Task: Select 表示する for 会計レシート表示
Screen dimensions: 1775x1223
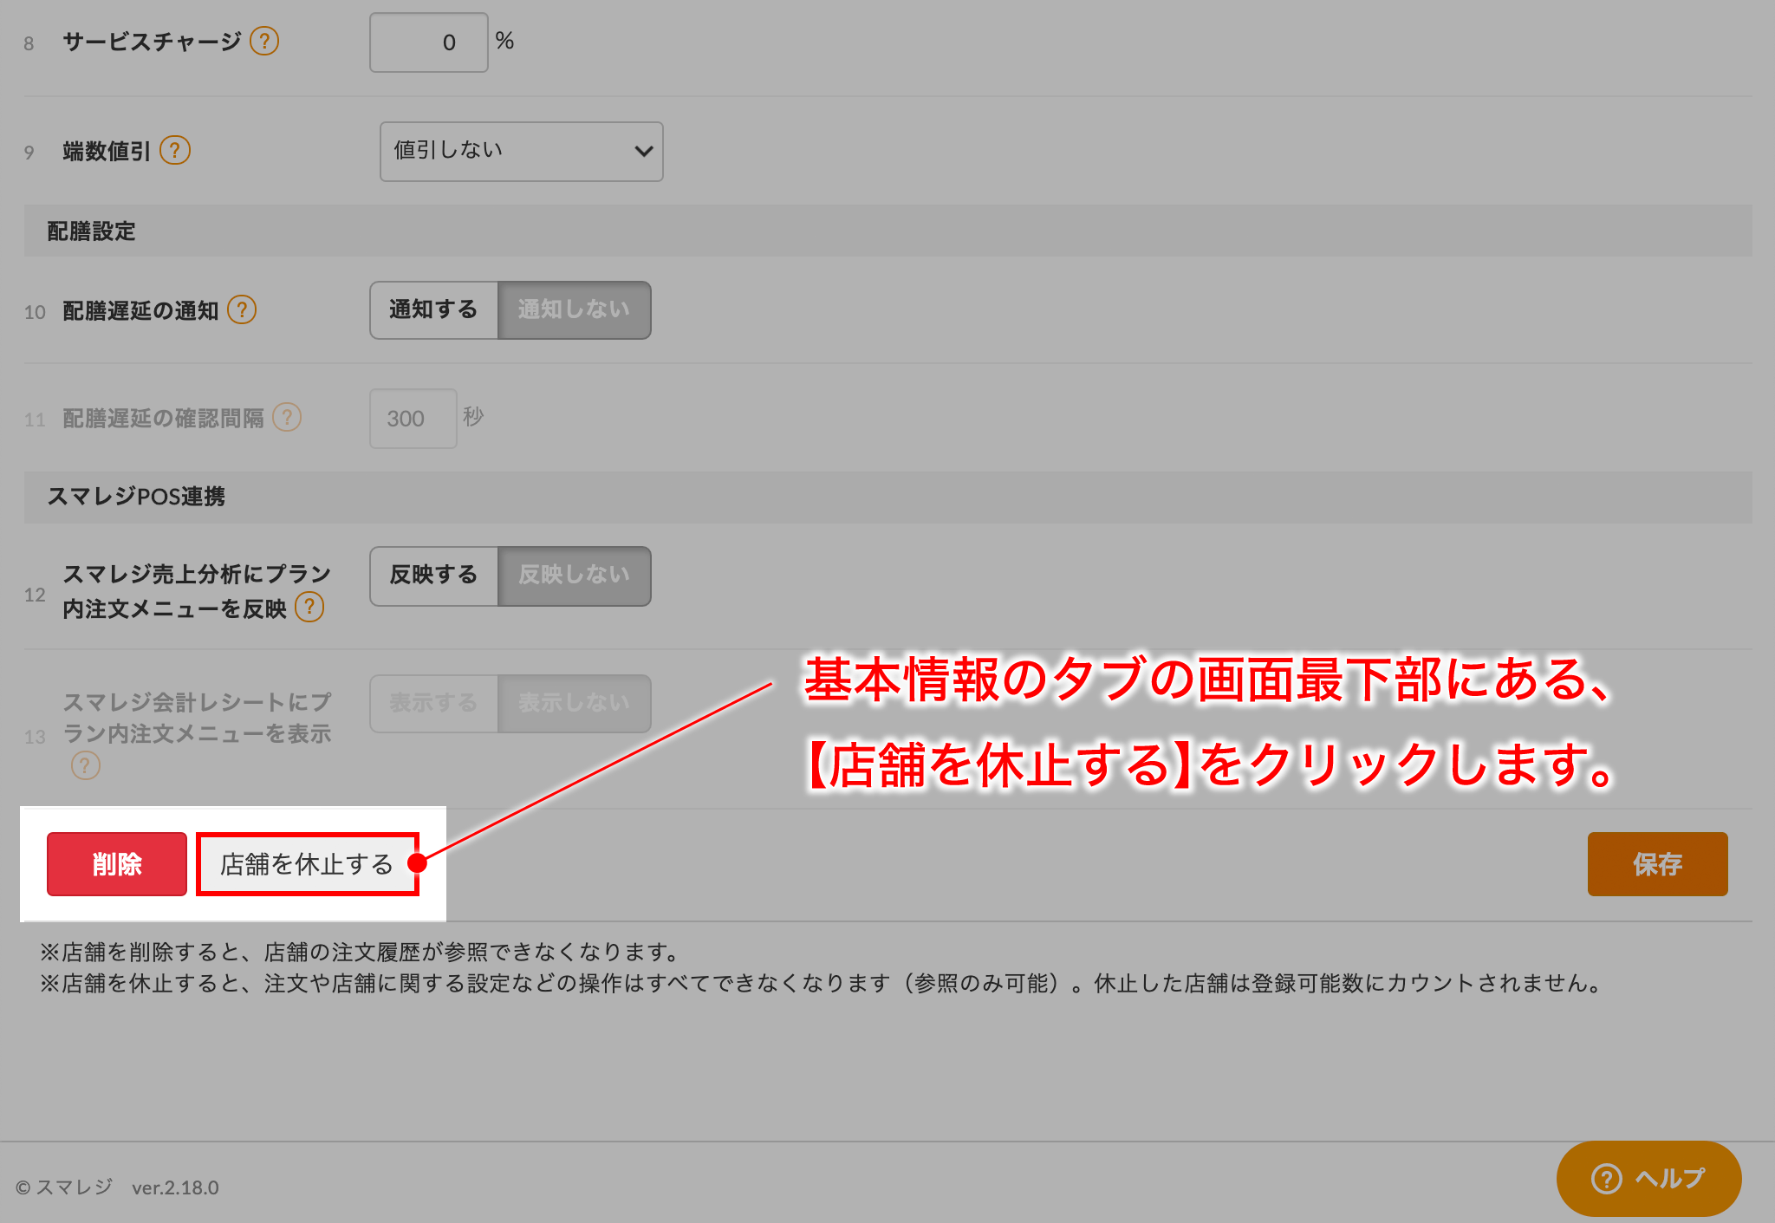Action: 433,703
